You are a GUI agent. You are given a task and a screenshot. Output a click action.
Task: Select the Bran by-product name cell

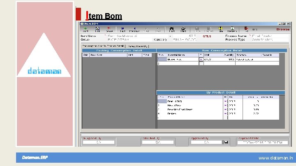195,101
